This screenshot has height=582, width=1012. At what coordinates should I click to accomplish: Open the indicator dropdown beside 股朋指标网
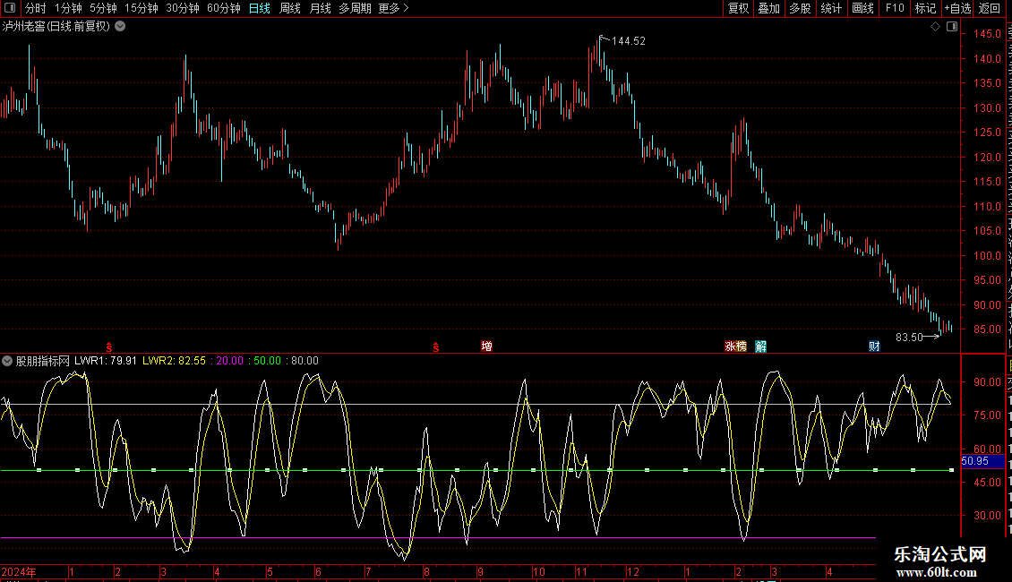(x=7, y=361)
